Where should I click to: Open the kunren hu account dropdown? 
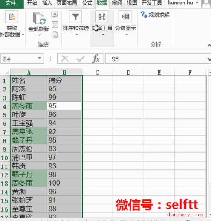(x=197, y=3)
